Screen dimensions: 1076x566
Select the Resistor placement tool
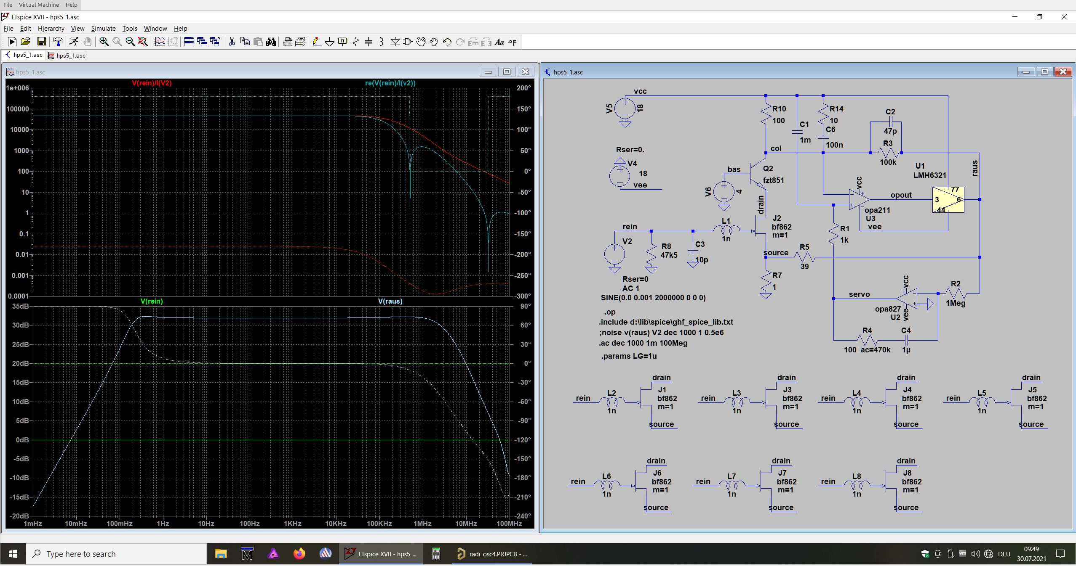(x=356, y=42)
